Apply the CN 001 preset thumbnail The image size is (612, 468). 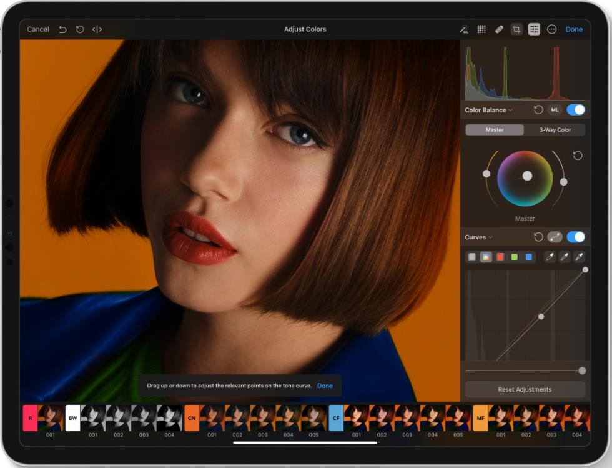click(212, 418)
